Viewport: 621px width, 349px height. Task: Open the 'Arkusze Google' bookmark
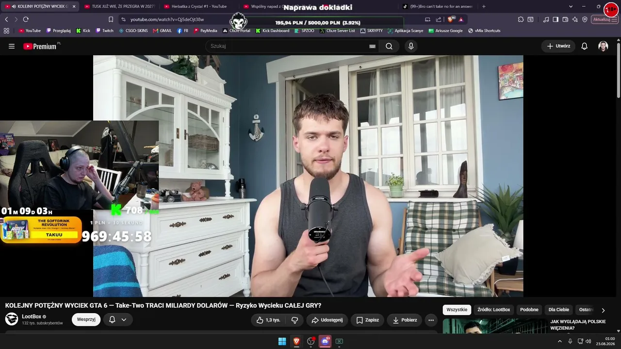coord(445,31)
